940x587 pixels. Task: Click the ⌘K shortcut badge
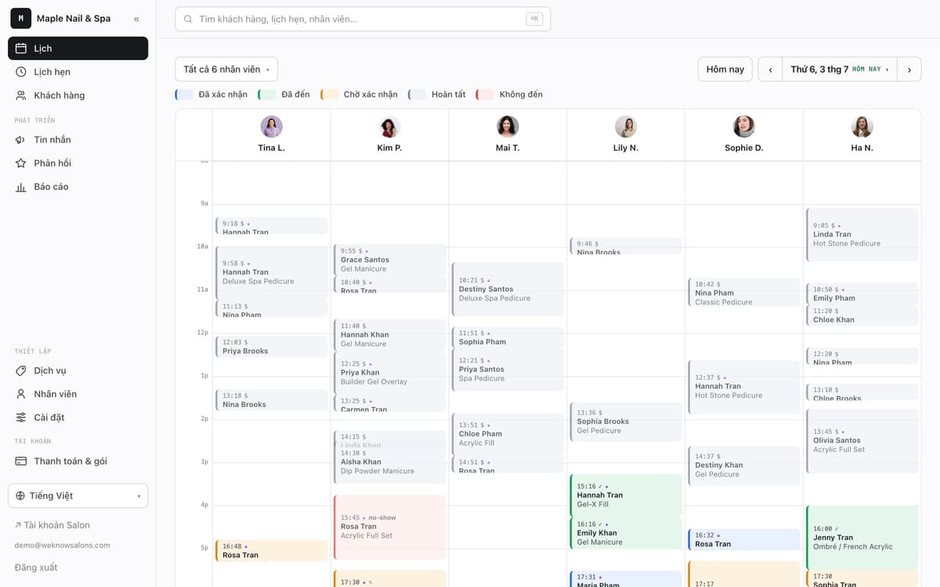click(x=534, y=19)
